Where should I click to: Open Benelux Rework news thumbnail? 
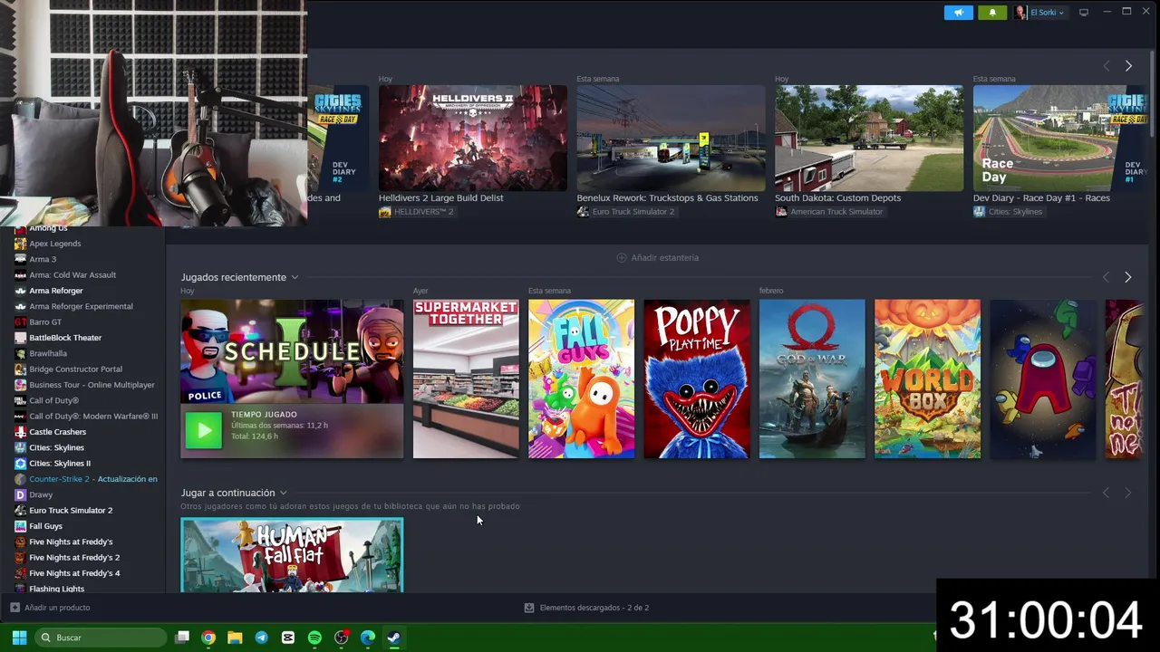(671, 138)
